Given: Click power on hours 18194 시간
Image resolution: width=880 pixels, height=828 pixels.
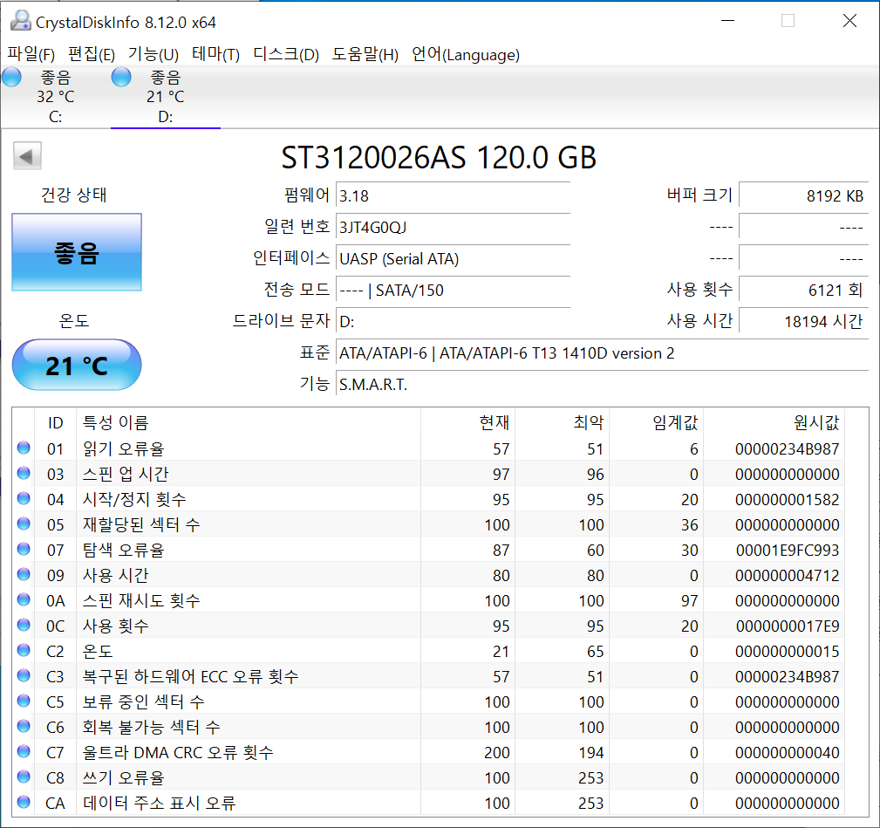Looking at the screenshot, I should tap(803, 322).
